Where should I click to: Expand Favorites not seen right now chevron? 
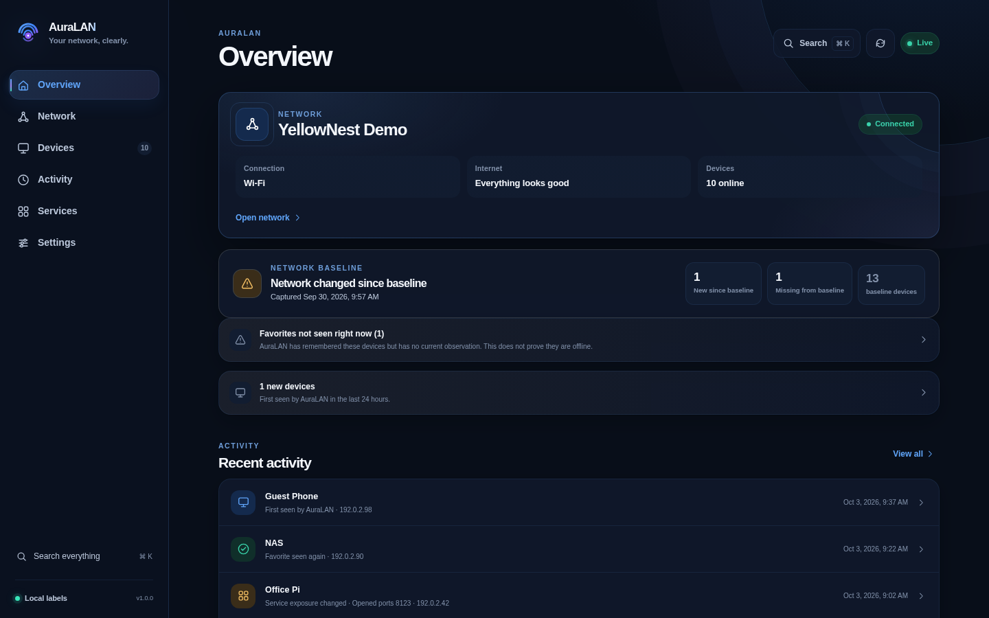click(924, 340)
